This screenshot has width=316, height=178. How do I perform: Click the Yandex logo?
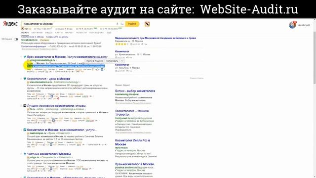click(10, 24)
